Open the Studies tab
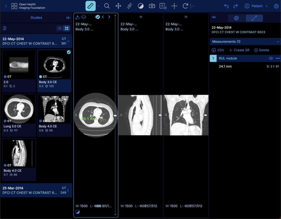The image size is (281, 219). pyautogui.click(x=36, y=18)
